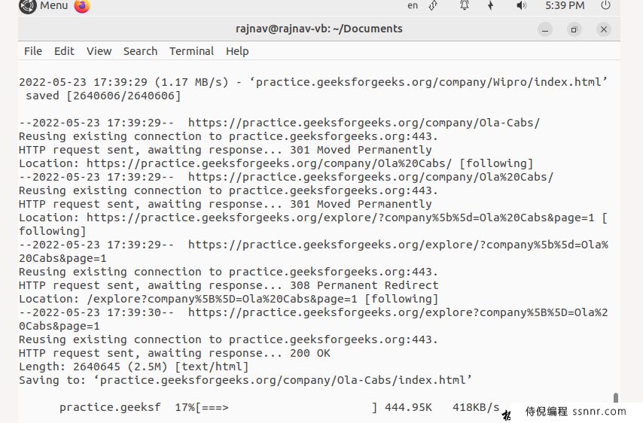This screenshot has width=643, height=423.
Task: Click the wget download progress bar
Action: (x=286, y=407)
